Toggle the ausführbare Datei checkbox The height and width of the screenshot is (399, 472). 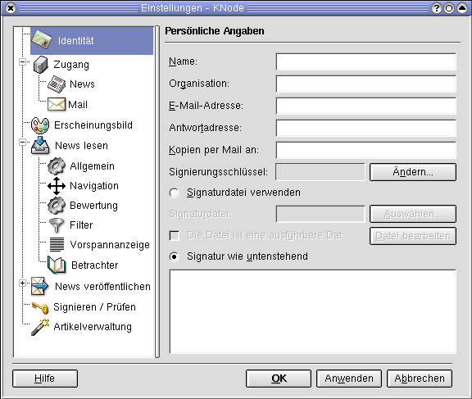click(175, 236)
